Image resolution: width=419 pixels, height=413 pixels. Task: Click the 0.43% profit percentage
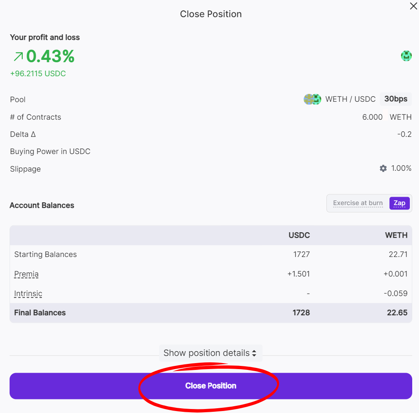50,56
